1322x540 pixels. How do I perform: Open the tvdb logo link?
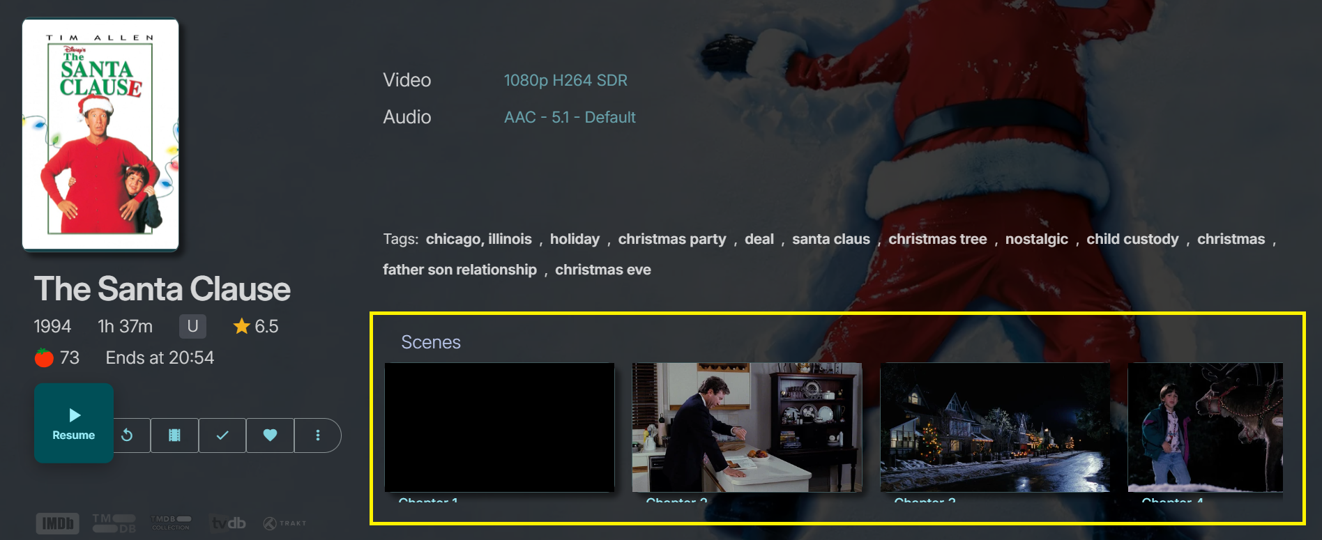click(x=228, y=523)
